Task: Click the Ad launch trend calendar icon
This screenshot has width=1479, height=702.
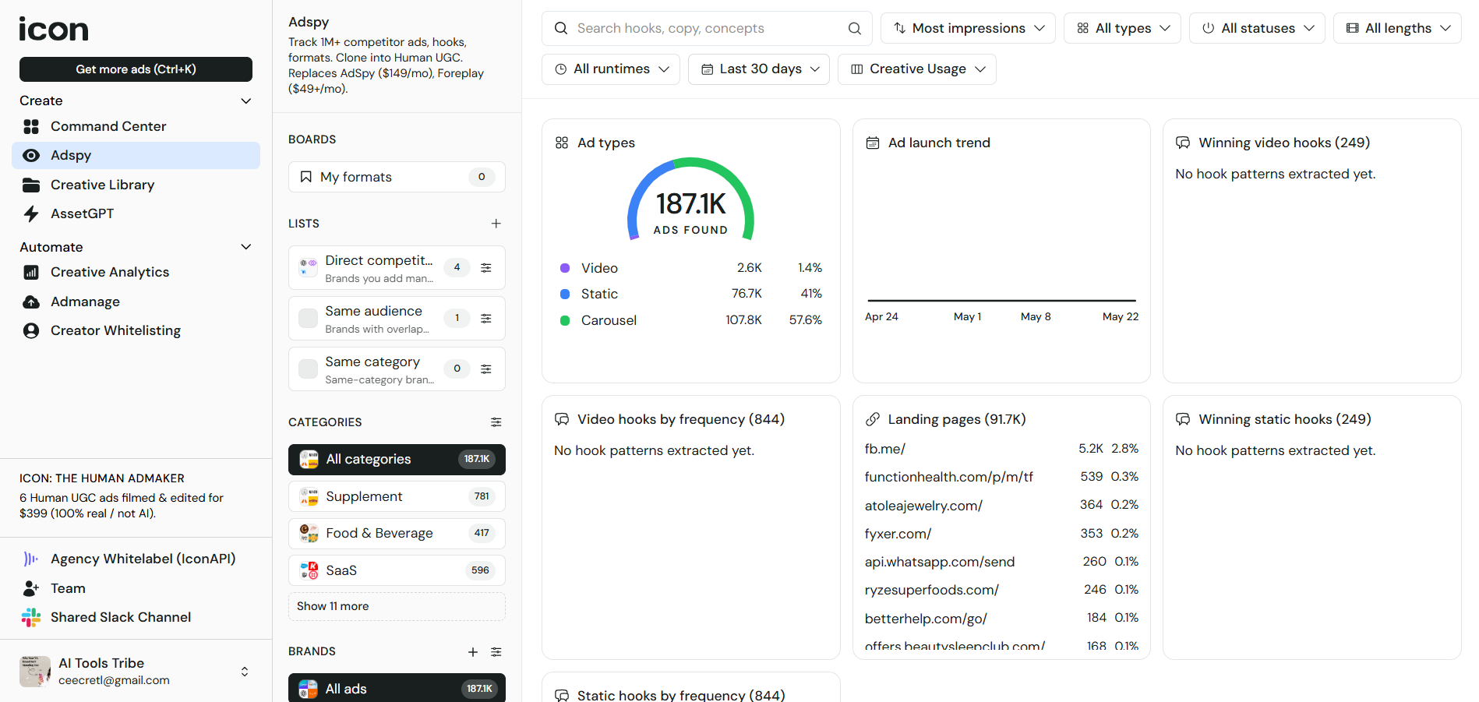Action: [x=873, y=143]
